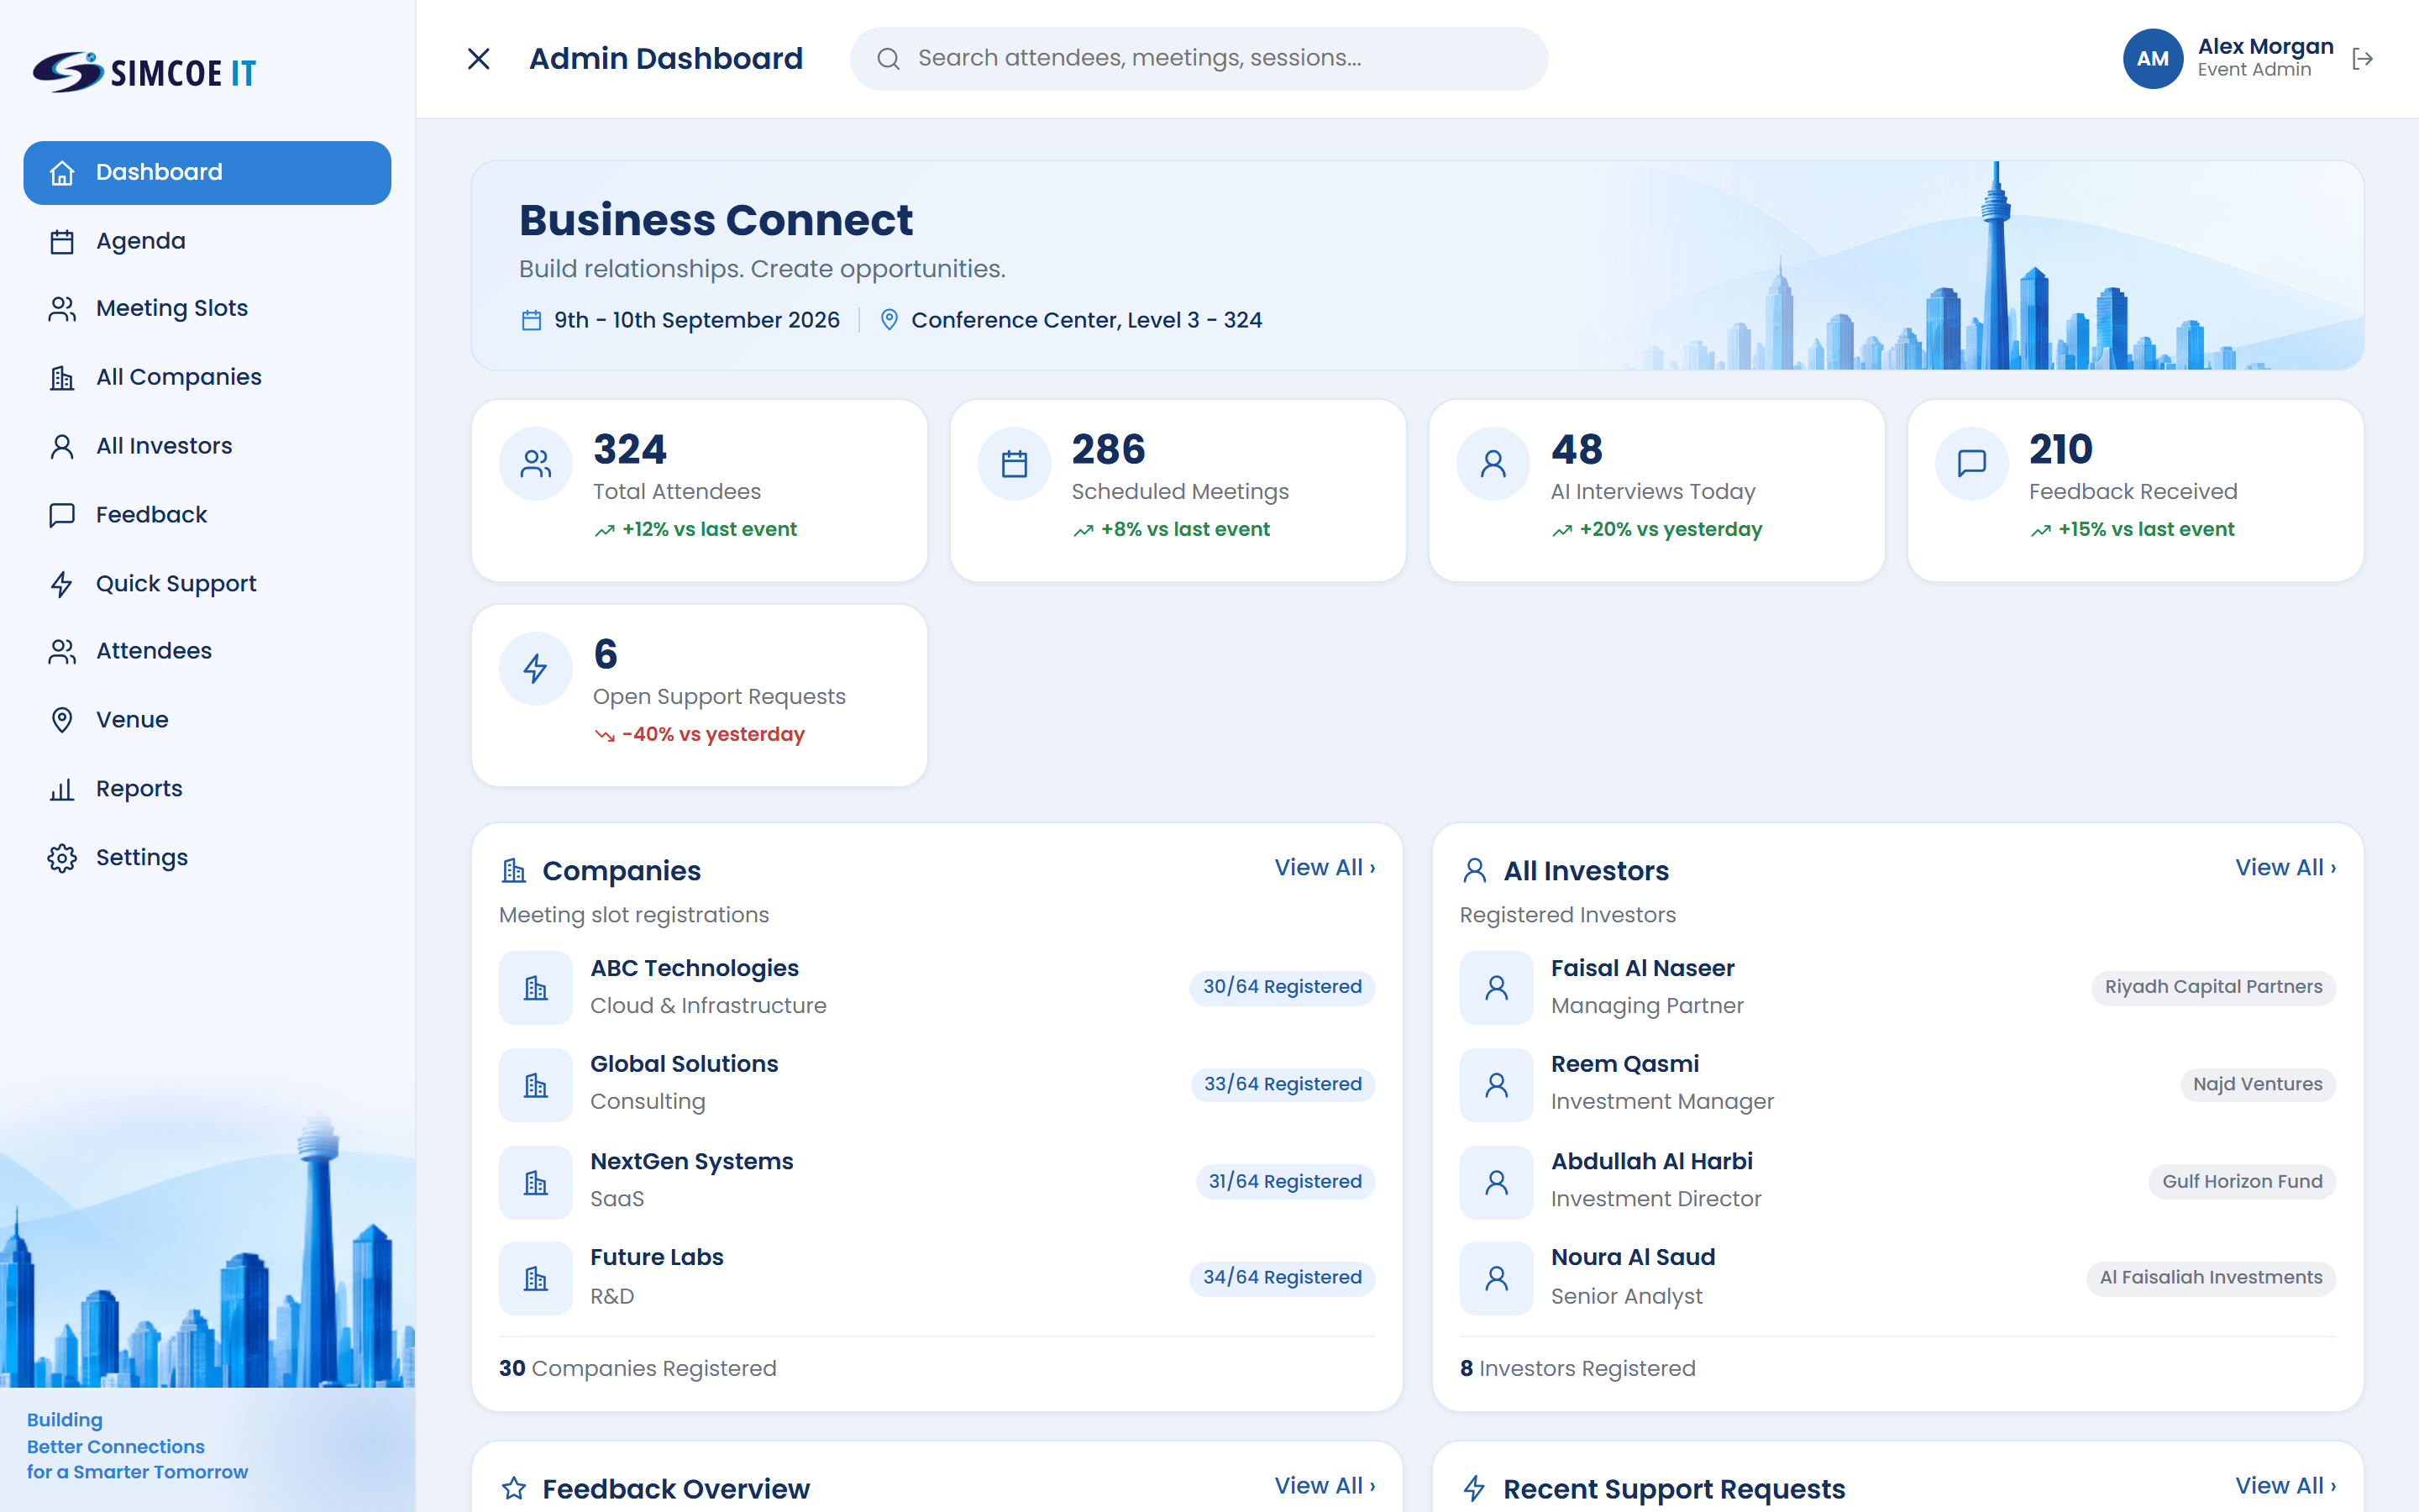Focus the search attendees, meetings, sessions field
2419x1512 pixels.
point(1199,59)
